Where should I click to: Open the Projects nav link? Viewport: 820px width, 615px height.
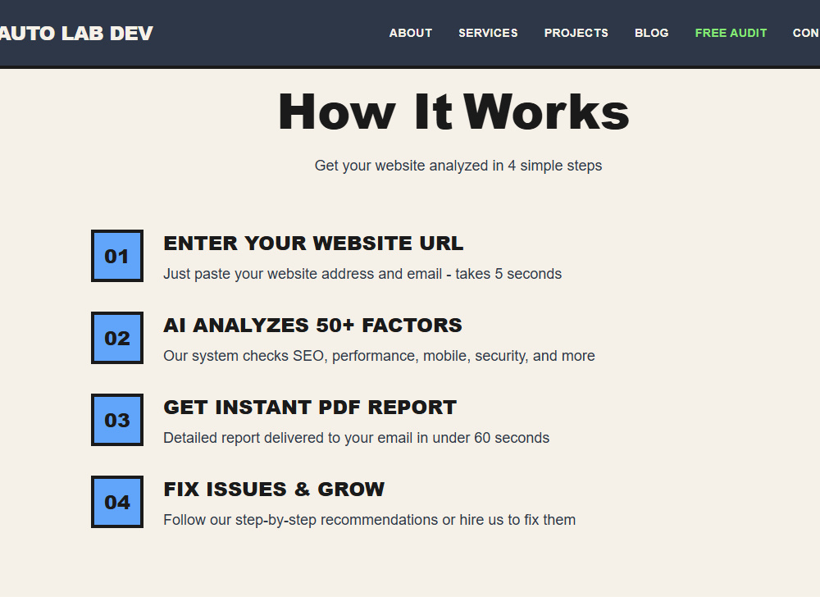click(576, 33)
